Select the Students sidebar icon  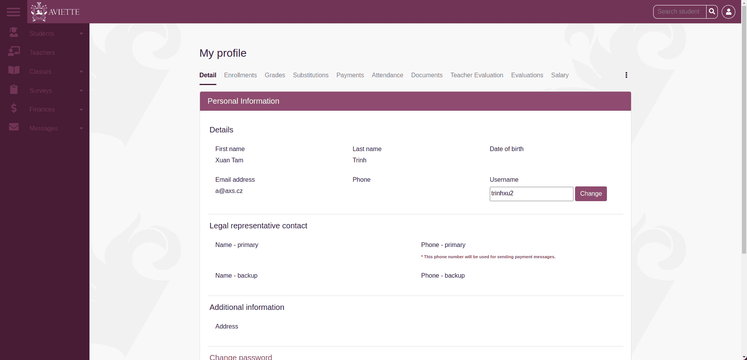14,32
